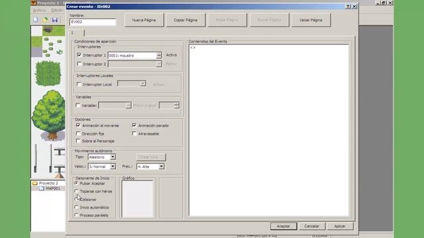
Task: Click the Copiar Página button
Action: (x=185, y=20)
